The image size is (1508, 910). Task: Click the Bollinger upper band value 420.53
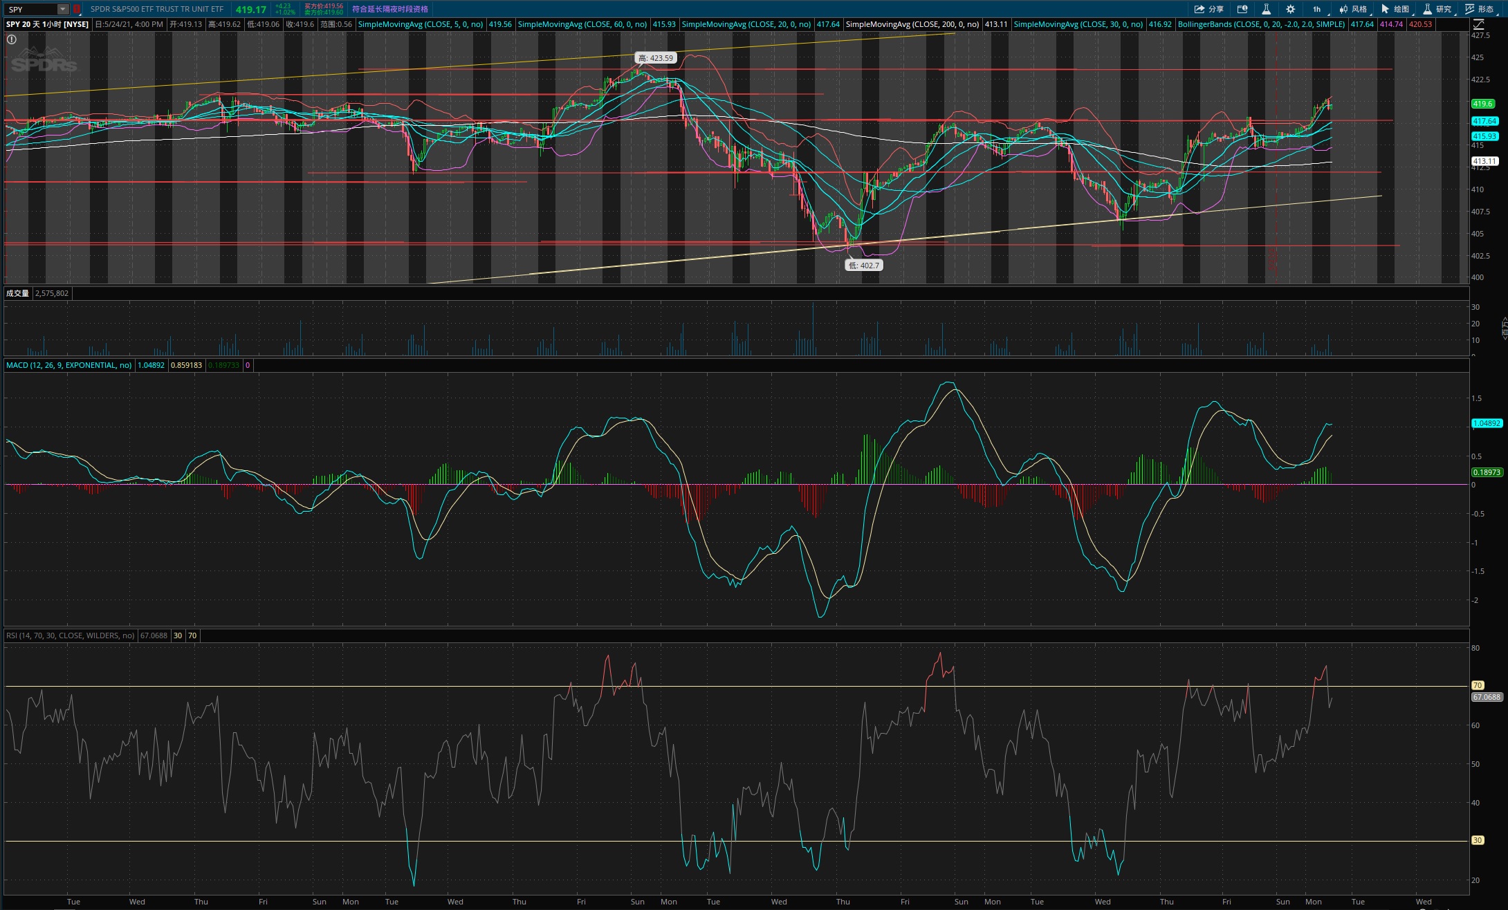1420,24
